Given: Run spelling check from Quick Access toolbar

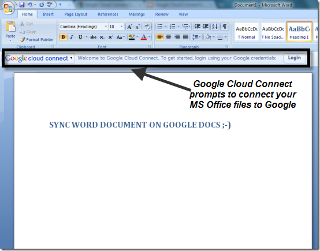Looking at the screenshot, I should 50,5.
